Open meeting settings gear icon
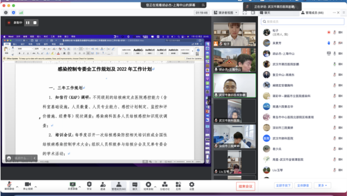Image resolution: width=348 pixels, height=196 pixels. click(x=191, y=186)
